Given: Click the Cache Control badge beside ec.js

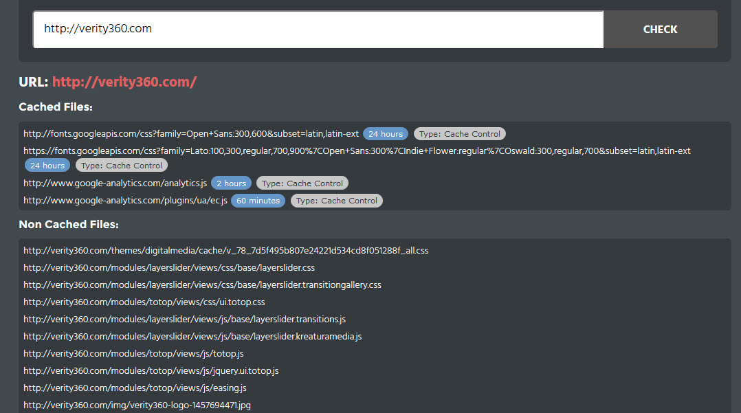Looking at the screenshot, I should [337, 201].
